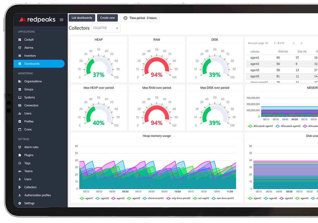Click the Create new button
The image size is (318, 223).
[107, 18]
